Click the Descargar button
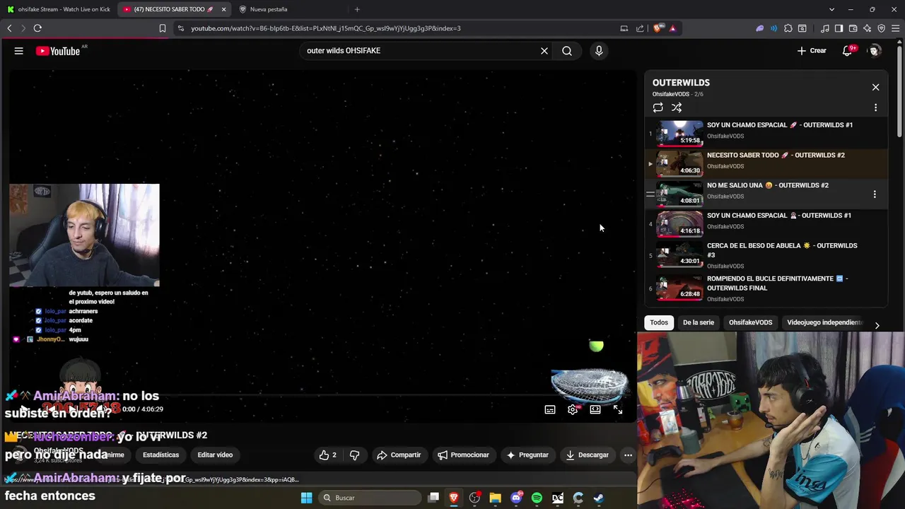 click(587, 455)
